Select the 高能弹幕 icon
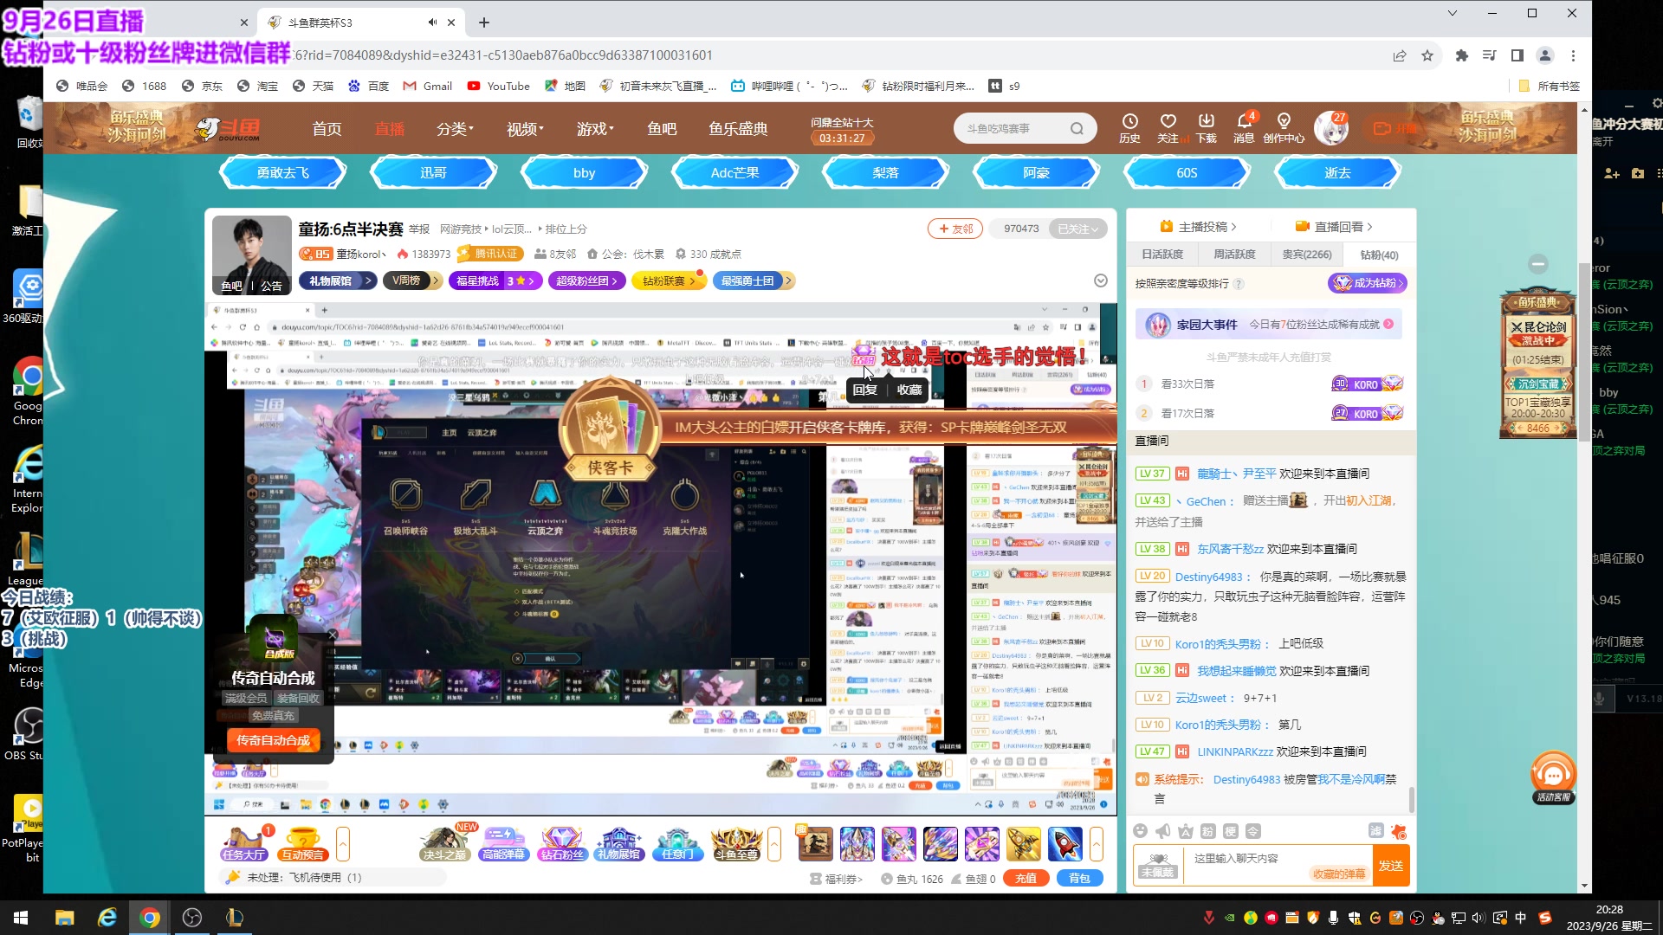Screen dimensions: 1663x935 pyautogui.click(x=503, y=844)
